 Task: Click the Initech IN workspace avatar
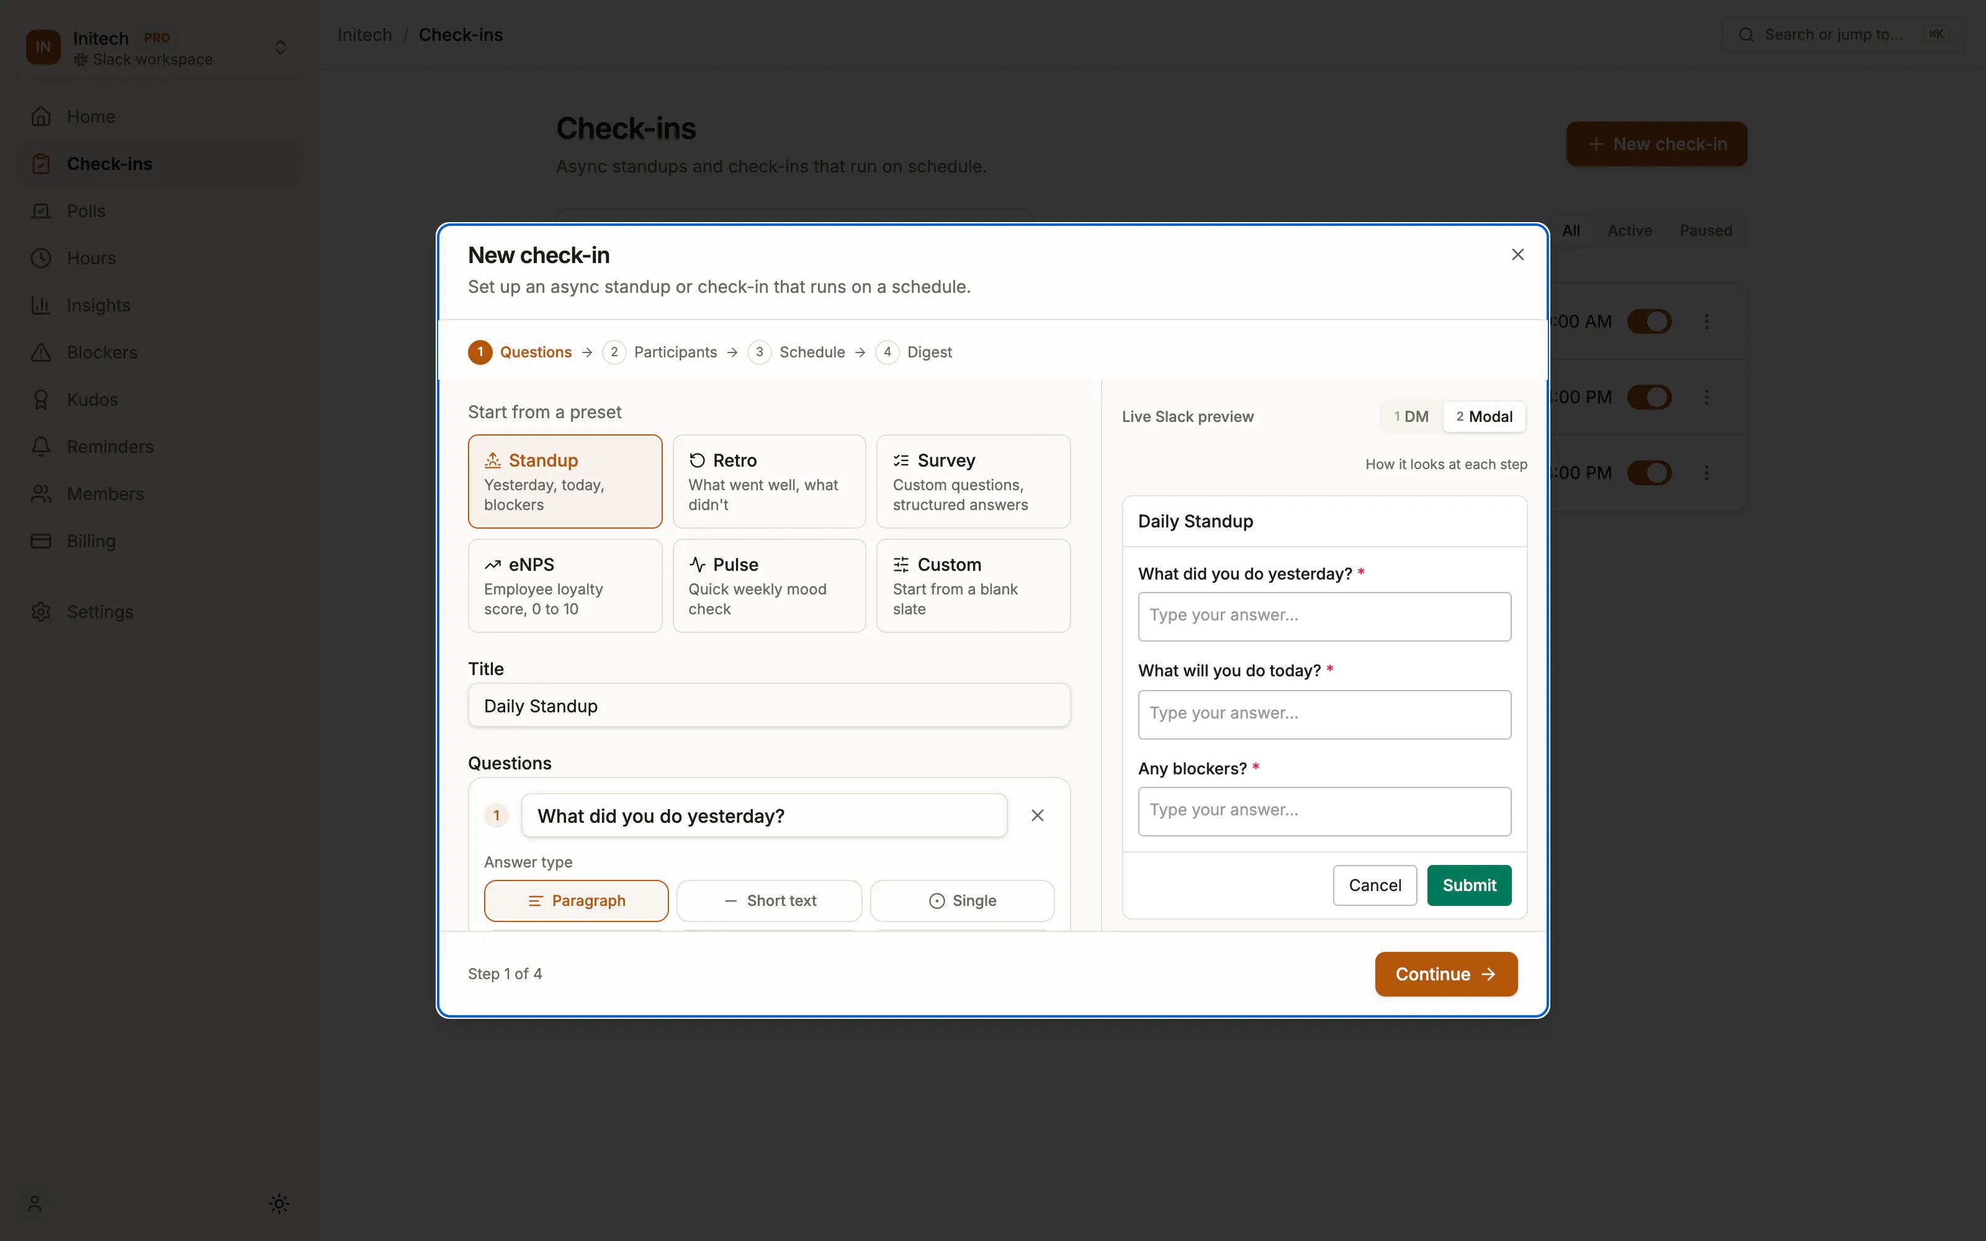tap(43, 47)
